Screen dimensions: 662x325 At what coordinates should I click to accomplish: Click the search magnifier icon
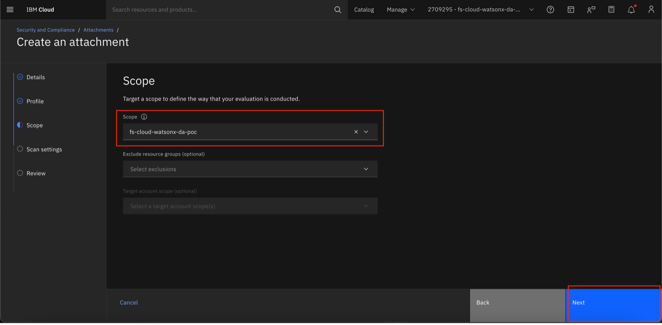click(x=337, y=10)
